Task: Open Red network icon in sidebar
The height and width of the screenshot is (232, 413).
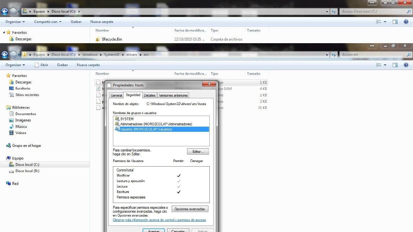Action: coord(9,184)
